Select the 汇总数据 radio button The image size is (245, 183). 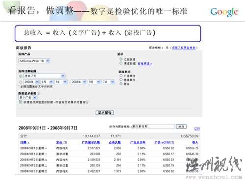[x=121, y=59]
